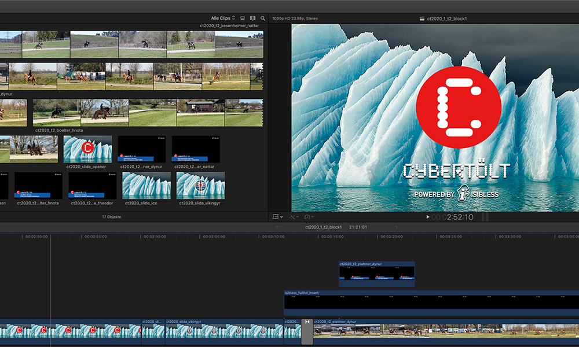The width and height of the screenshot is (579, 347).
Task: Click the viewer timecode display 2:52:10
Action: (452, 217)
